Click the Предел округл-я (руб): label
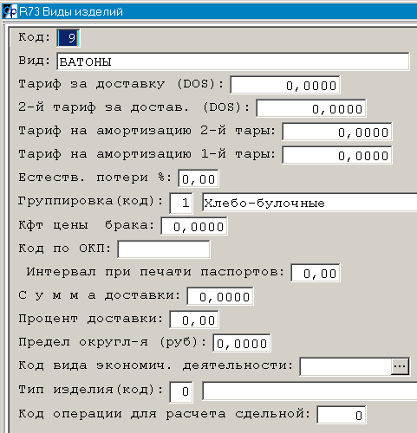 point(113,342)
